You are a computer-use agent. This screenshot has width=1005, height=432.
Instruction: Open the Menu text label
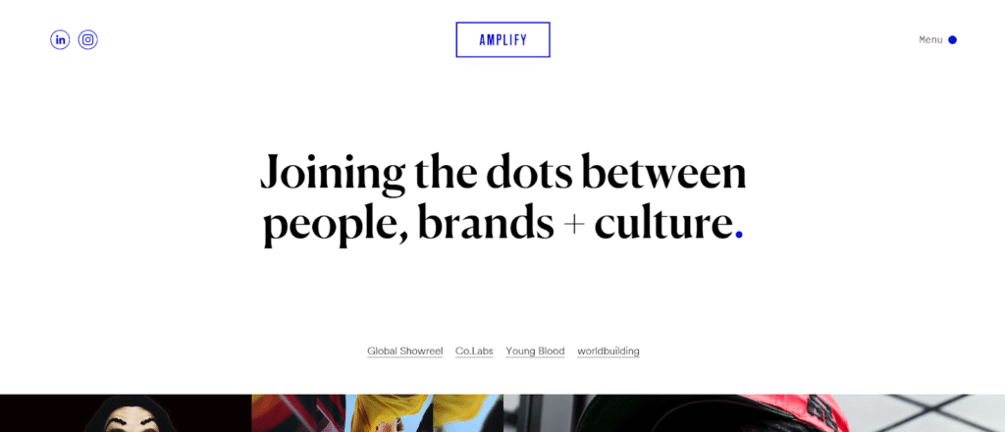pyautogui.click(x=930, y=40)
